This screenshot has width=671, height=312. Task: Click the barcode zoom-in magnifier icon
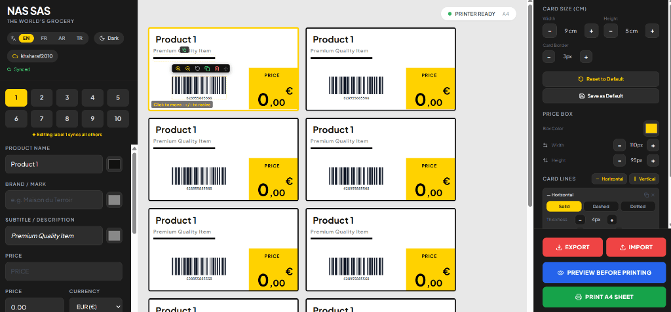click(178, 69)
